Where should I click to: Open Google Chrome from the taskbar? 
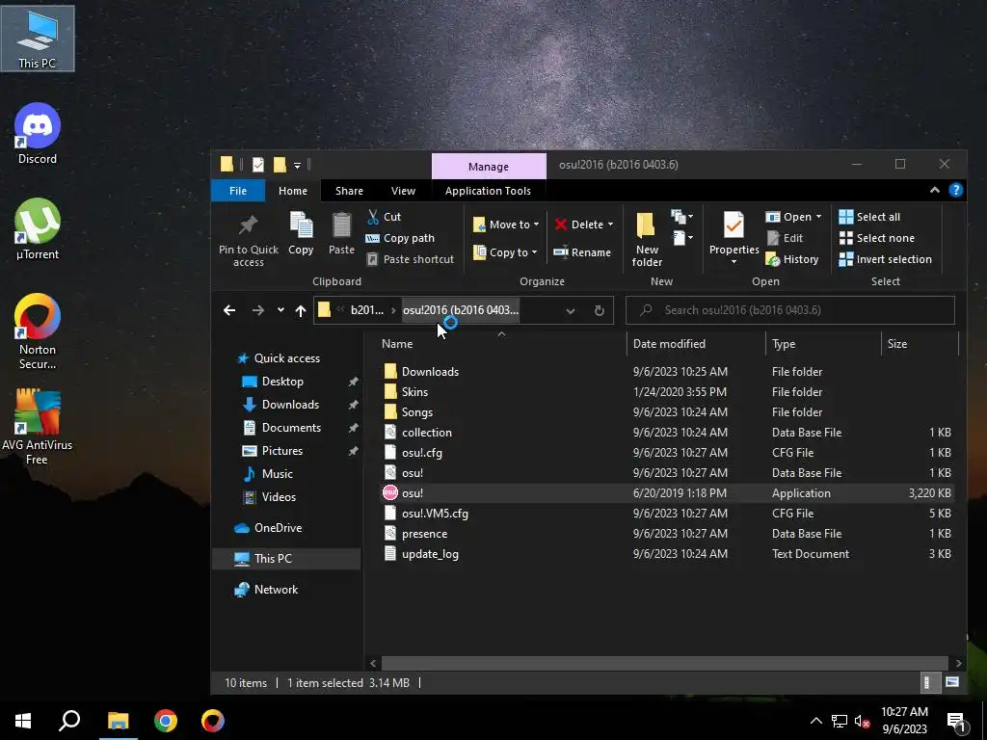pyautogui.click(x=166, y=721)
